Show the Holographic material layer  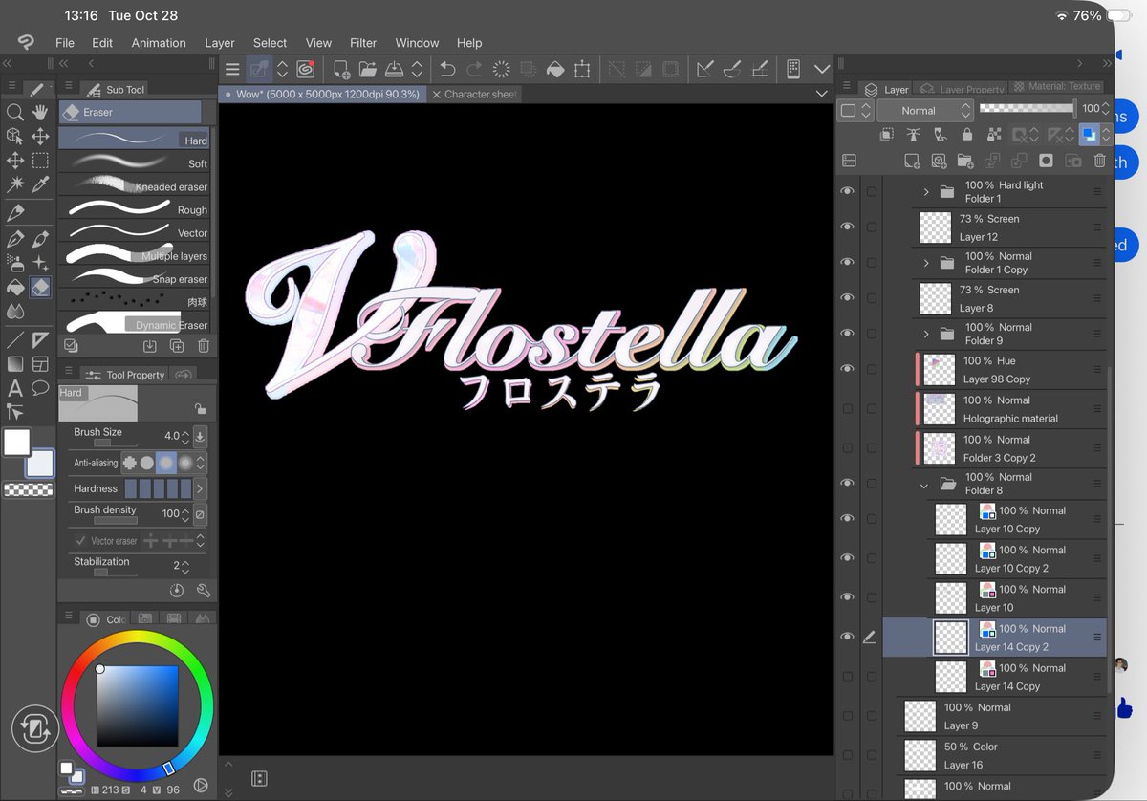[x=847, y=409]
